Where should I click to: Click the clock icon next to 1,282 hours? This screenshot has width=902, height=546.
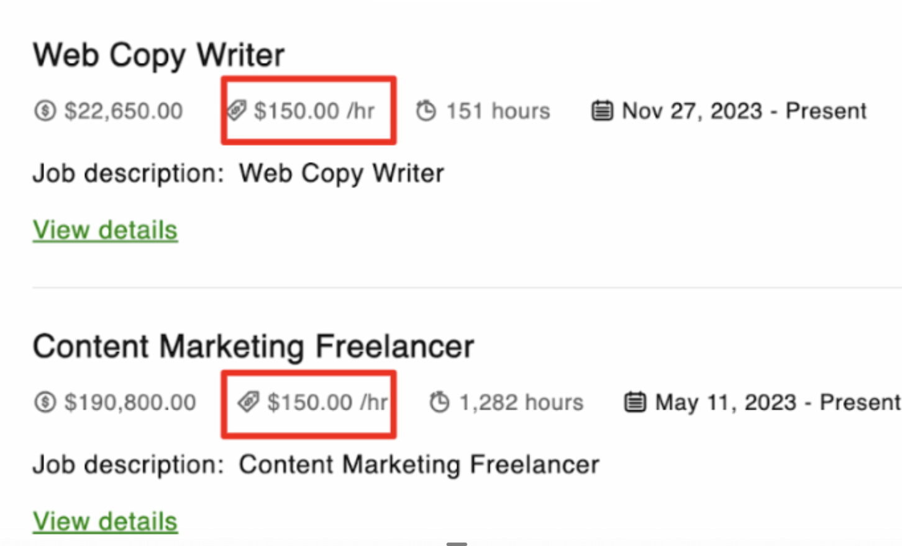[x=439, y=401]
